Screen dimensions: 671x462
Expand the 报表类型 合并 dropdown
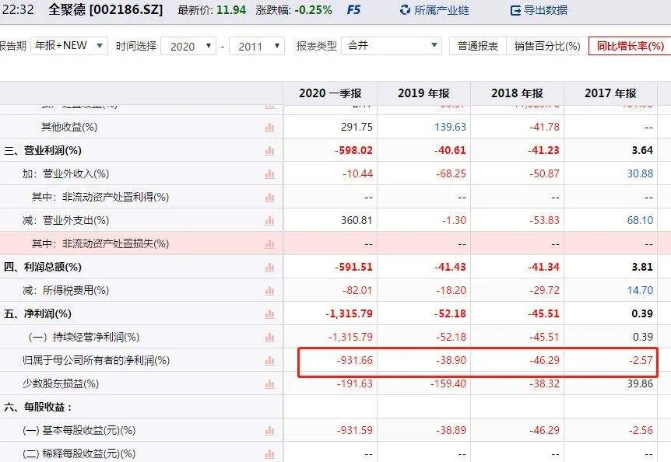(391, 46)
